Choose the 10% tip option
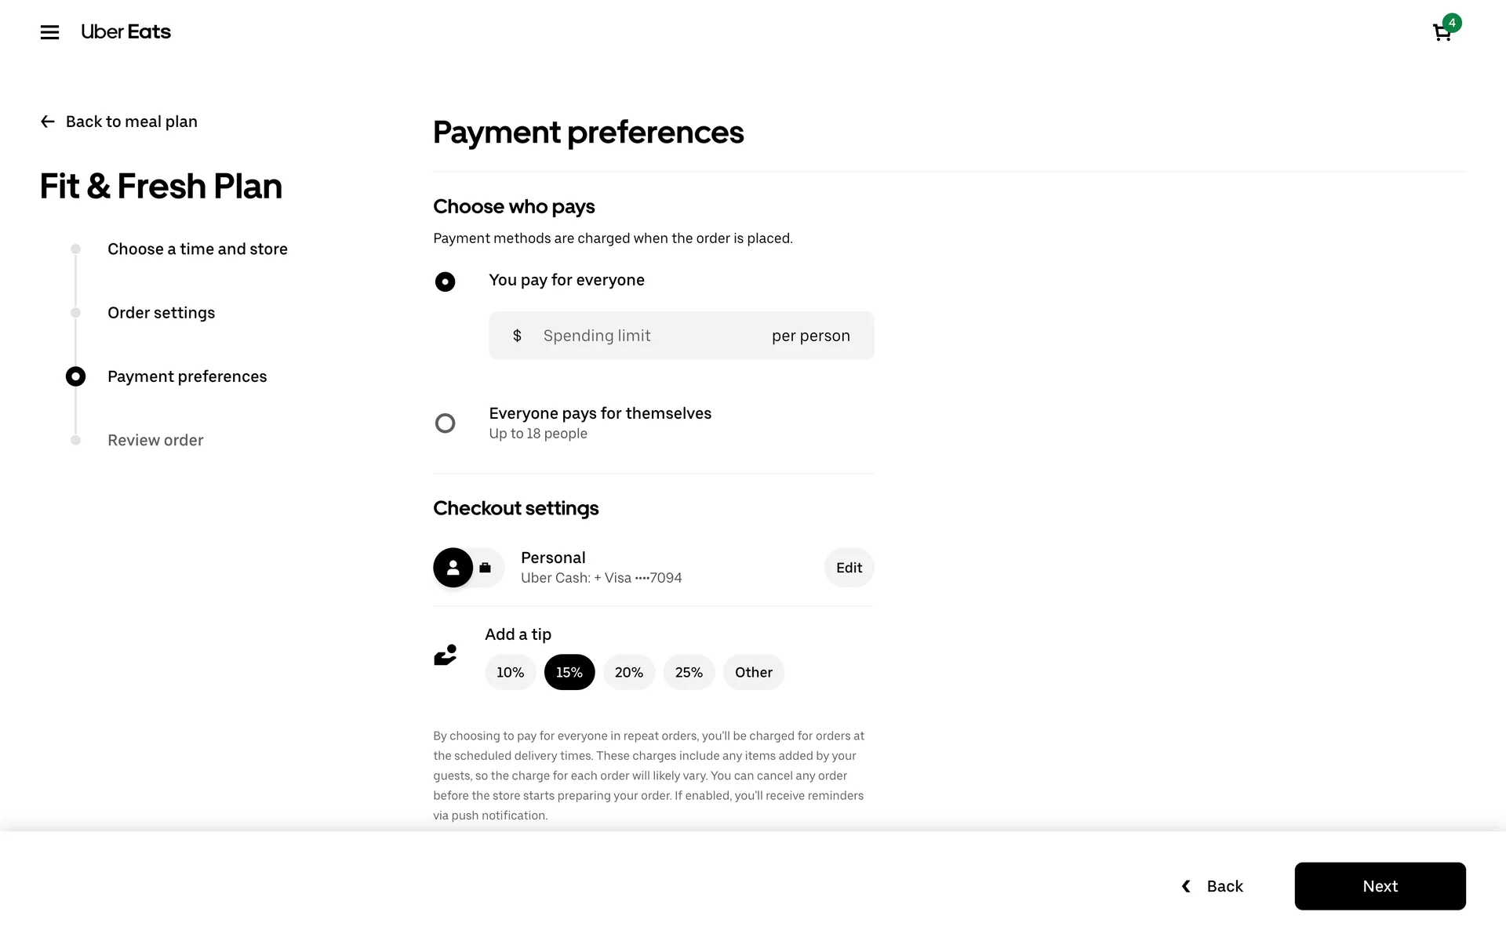The image size is (1506, 941). (510, 672)
